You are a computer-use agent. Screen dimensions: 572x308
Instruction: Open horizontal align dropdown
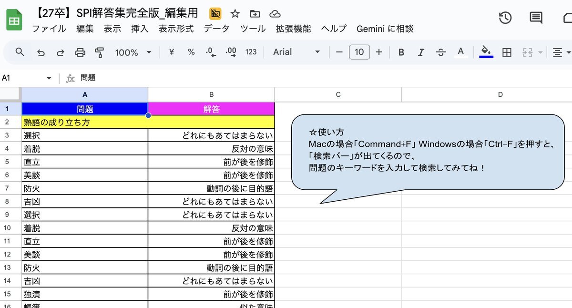562,52
